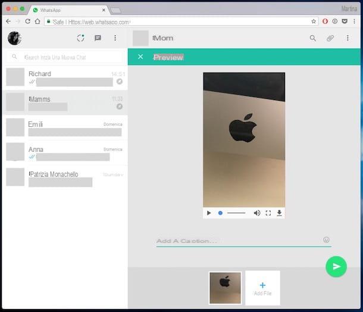
Task: Toggle fullscreen for the video
Action: point(268,213)
